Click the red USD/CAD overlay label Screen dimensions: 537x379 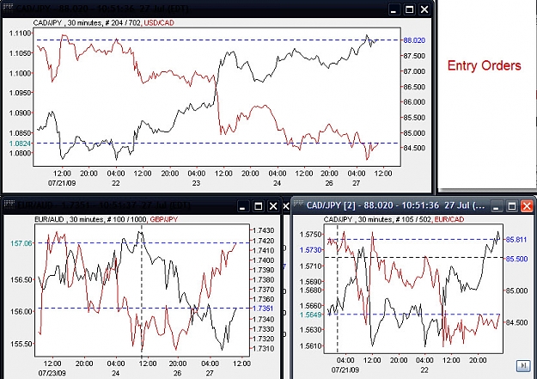pyautogui.click(x=159, y=23)
